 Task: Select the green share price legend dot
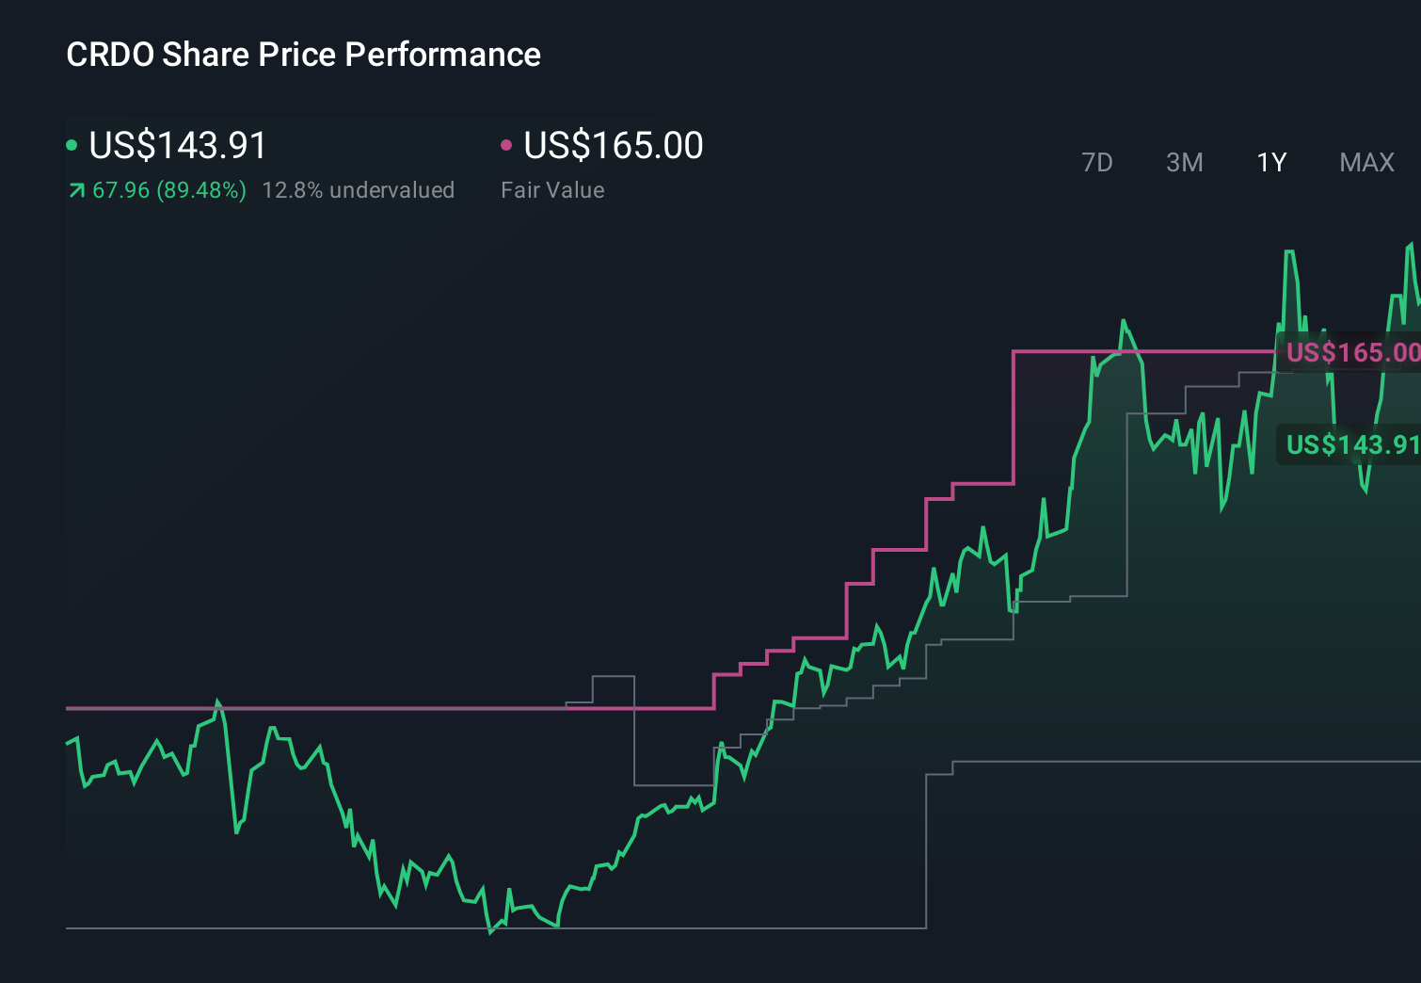point(72,144)
